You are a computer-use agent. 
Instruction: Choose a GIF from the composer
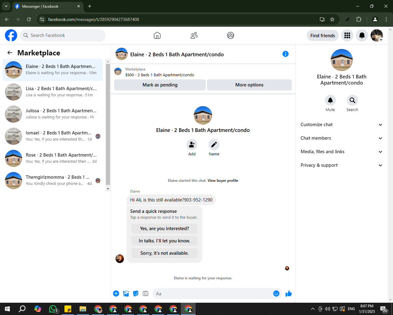[x=146, y=293]
